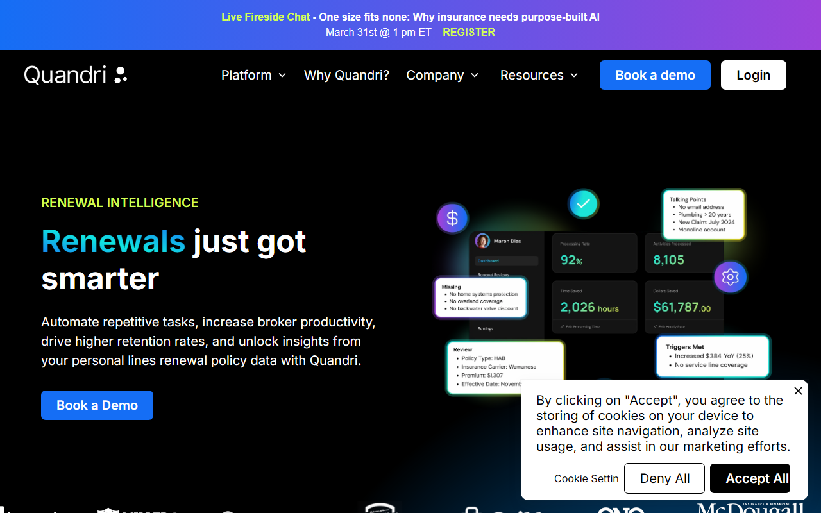Open Cookie Settings link

tap(586, 478)
